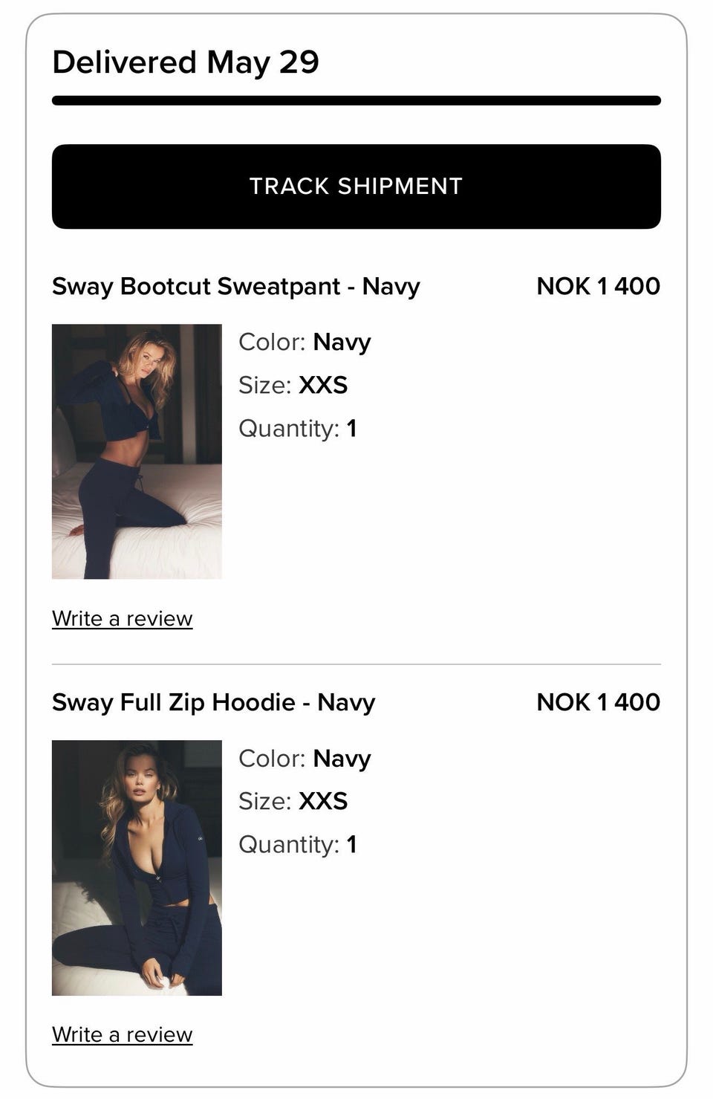Select the Hoodie Quantity: 1 label
The width and height of the screenshot is (713, 1099).
(x=298, y=845)
